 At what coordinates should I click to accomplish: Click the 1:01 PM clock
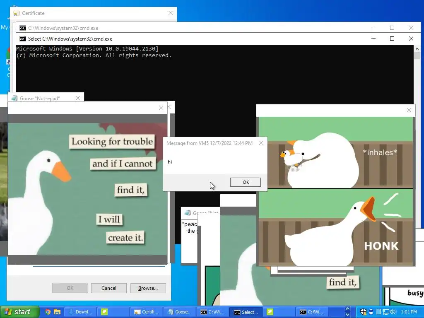point(409,312)
